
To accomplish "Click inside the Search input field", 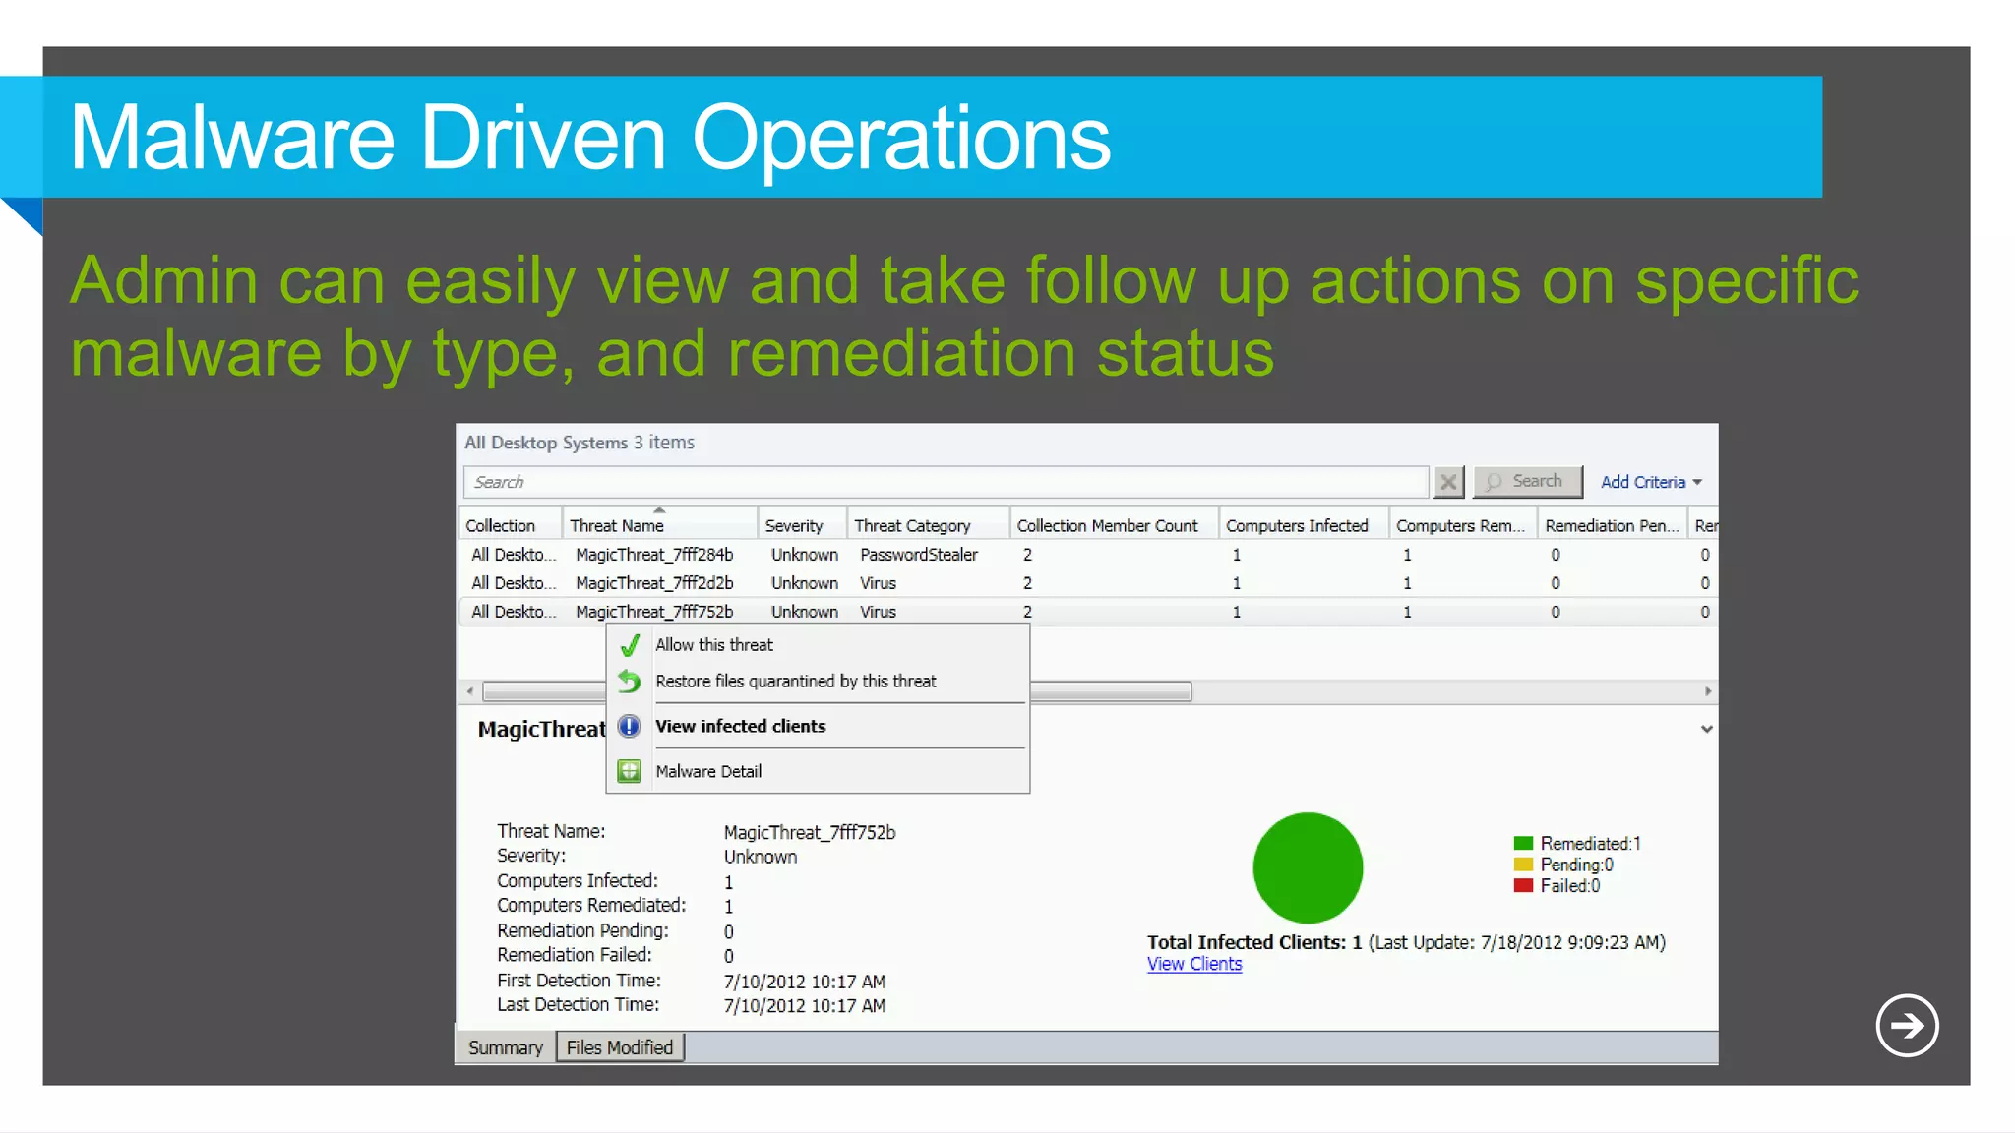I will click(x=945, y=482).
